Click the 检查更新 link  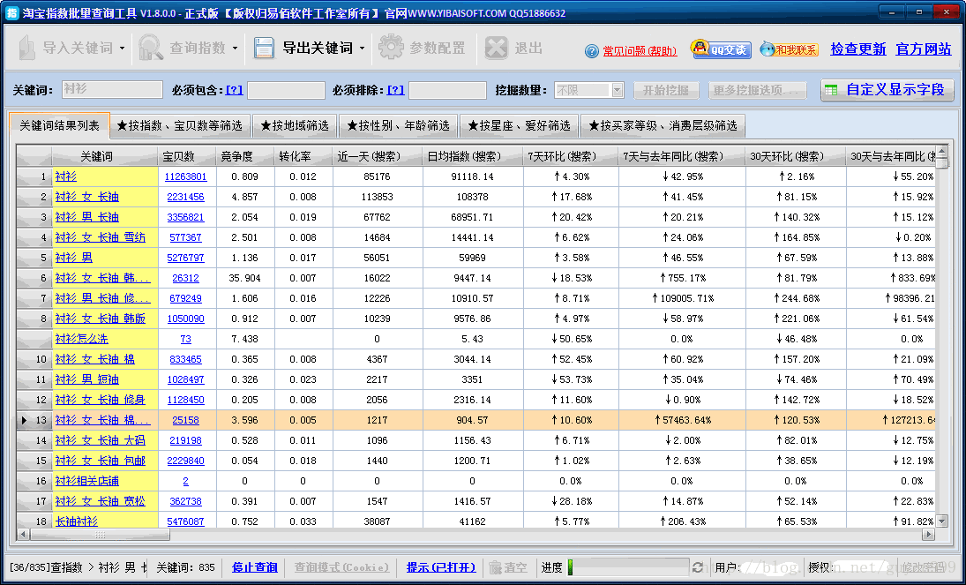(x=858, y=49)
